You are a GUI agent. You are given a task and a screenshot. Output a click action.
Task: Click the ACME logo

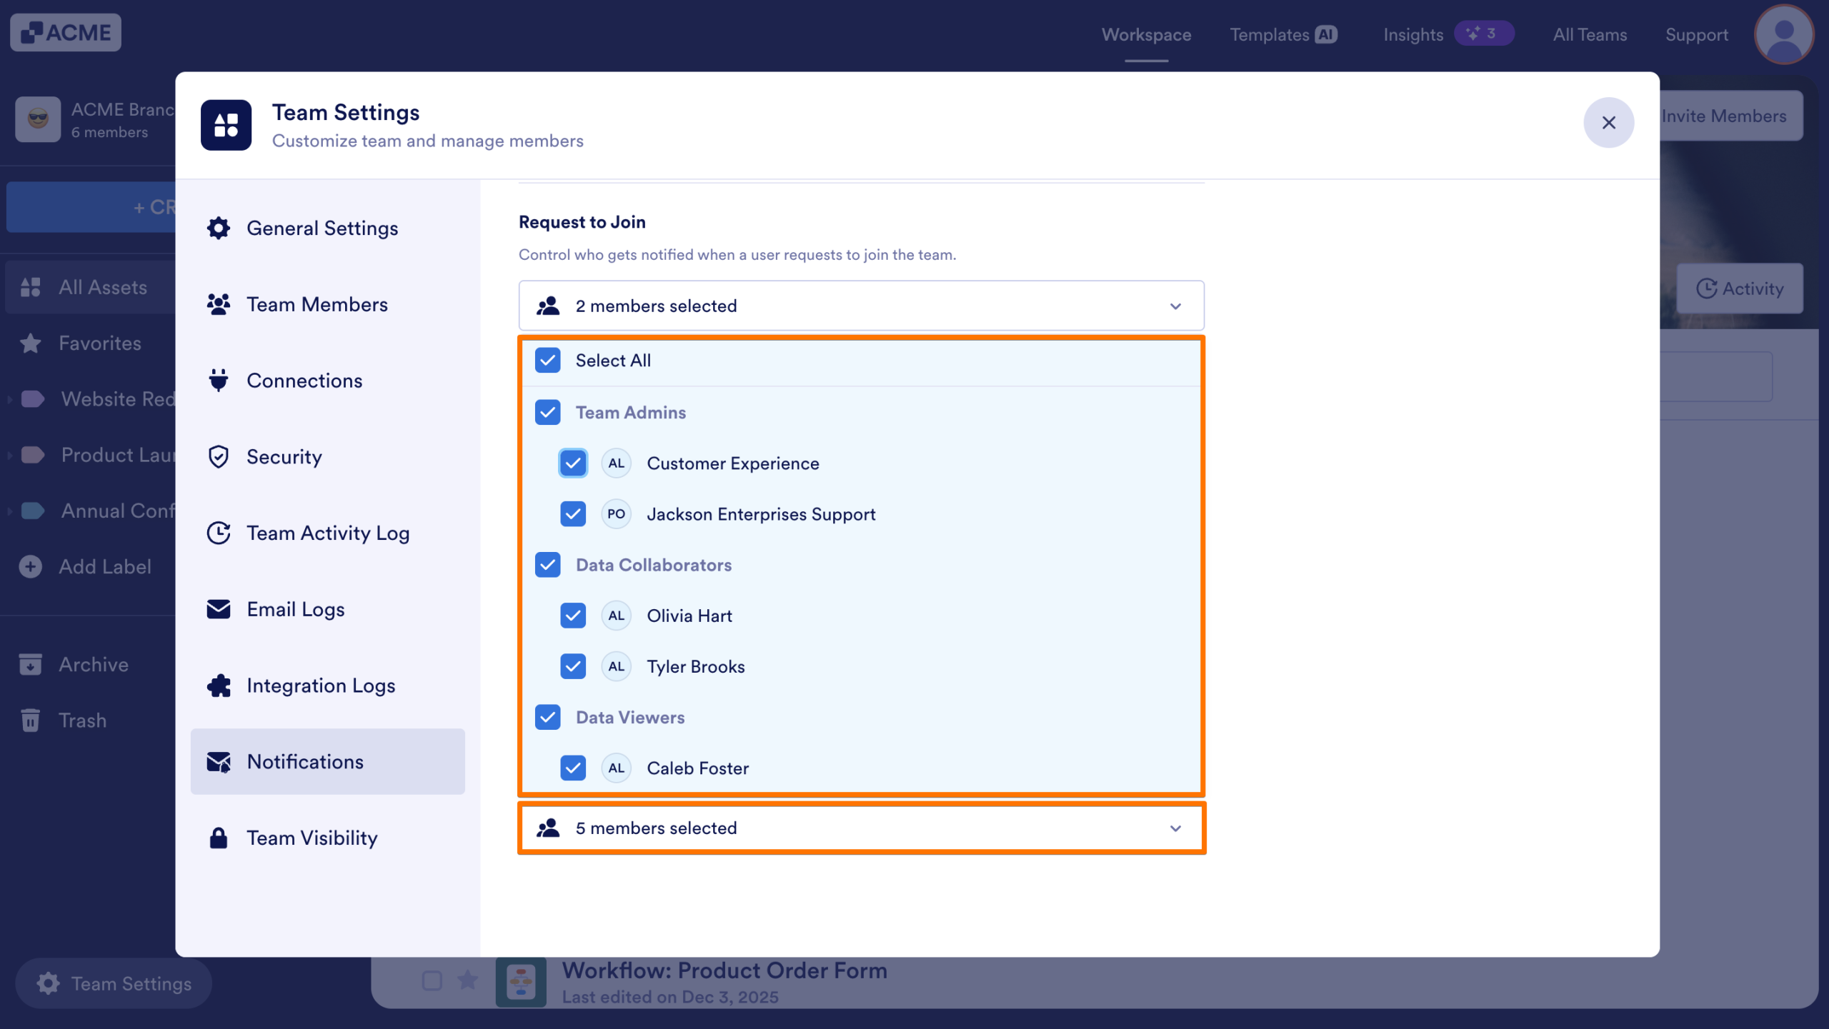[x=66, y=33]
